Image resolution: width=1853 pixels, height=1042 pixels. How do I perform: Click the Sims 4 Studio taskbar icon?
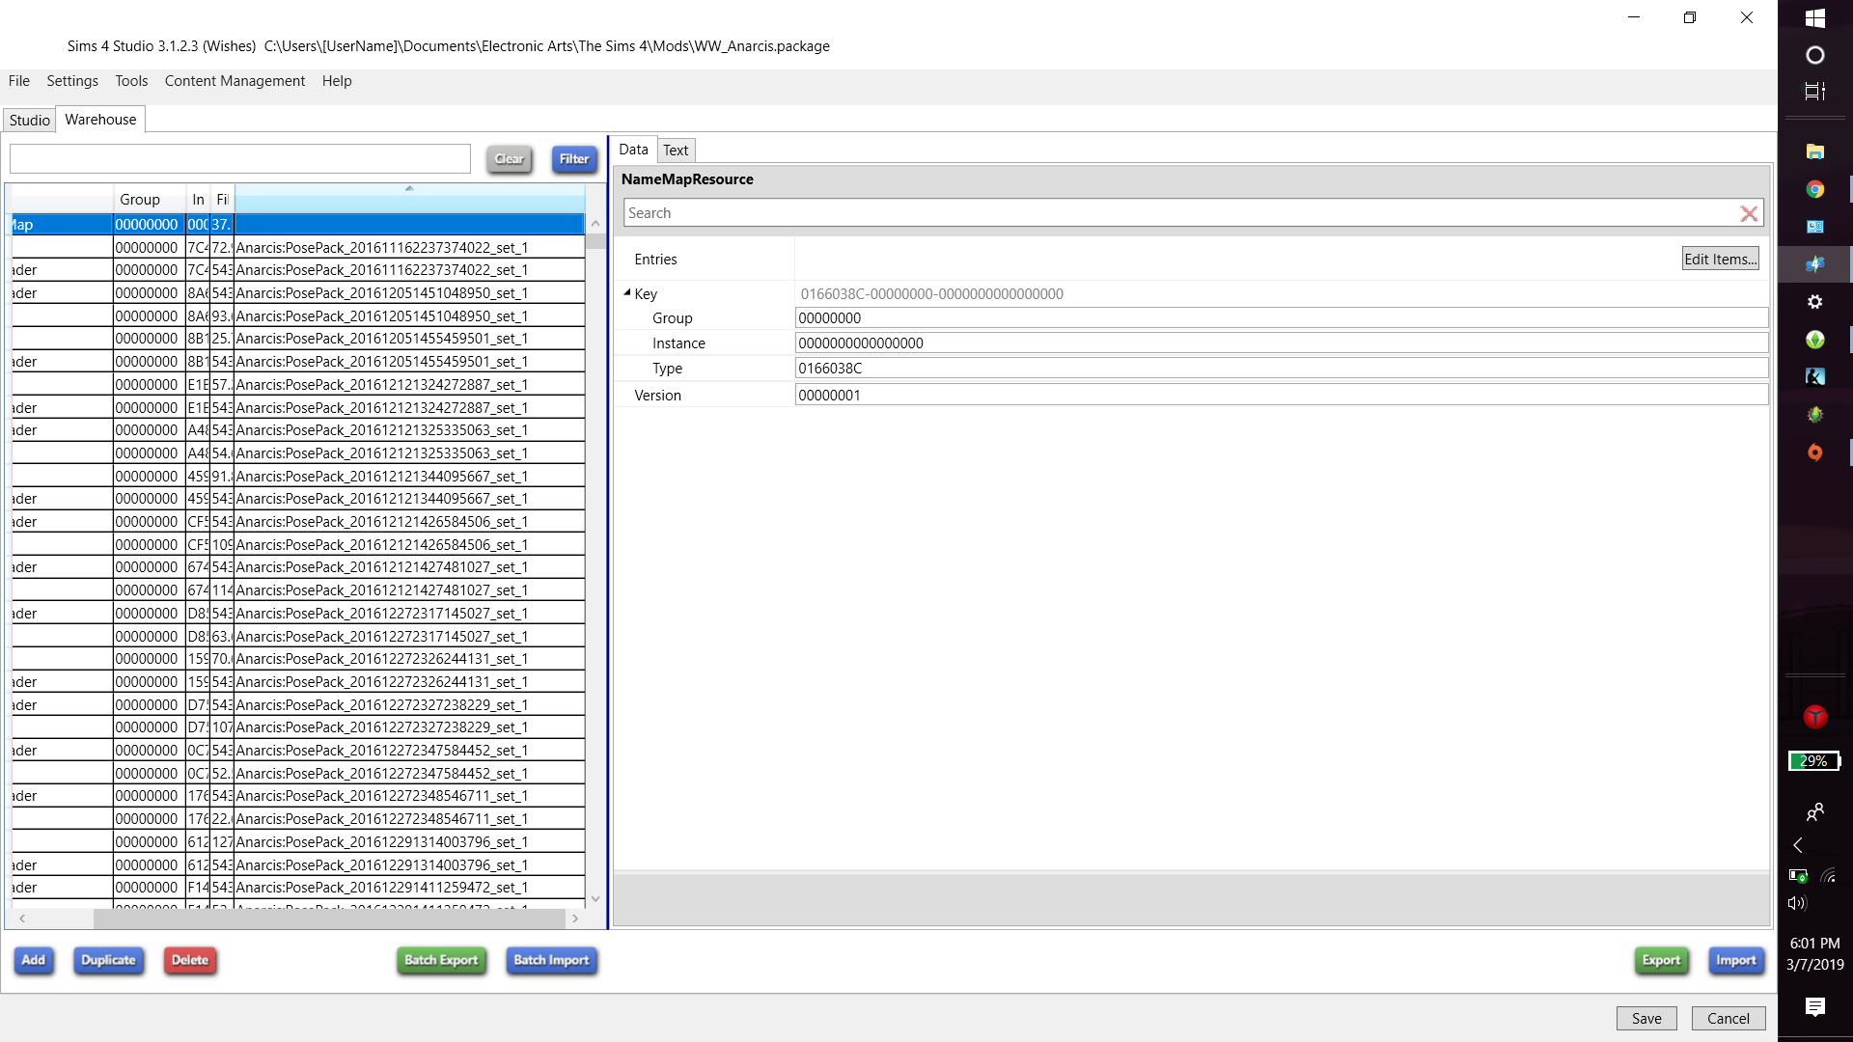(x=1814, y=264)
